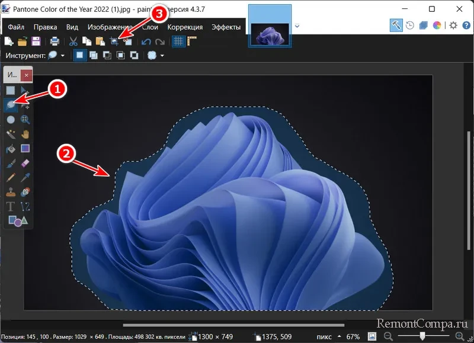The height and width of the screenshot is (343, 474).
Task: Select the Gradient tool
Action: (x=25, y=148)
